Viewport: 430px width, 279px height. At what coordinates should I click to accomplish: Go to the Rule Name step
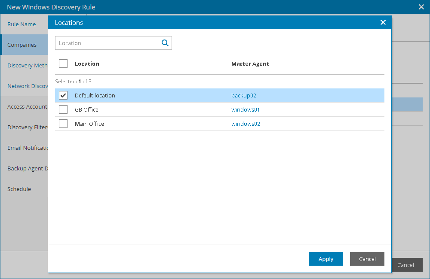pyautogui.click(x=21, y=24)
